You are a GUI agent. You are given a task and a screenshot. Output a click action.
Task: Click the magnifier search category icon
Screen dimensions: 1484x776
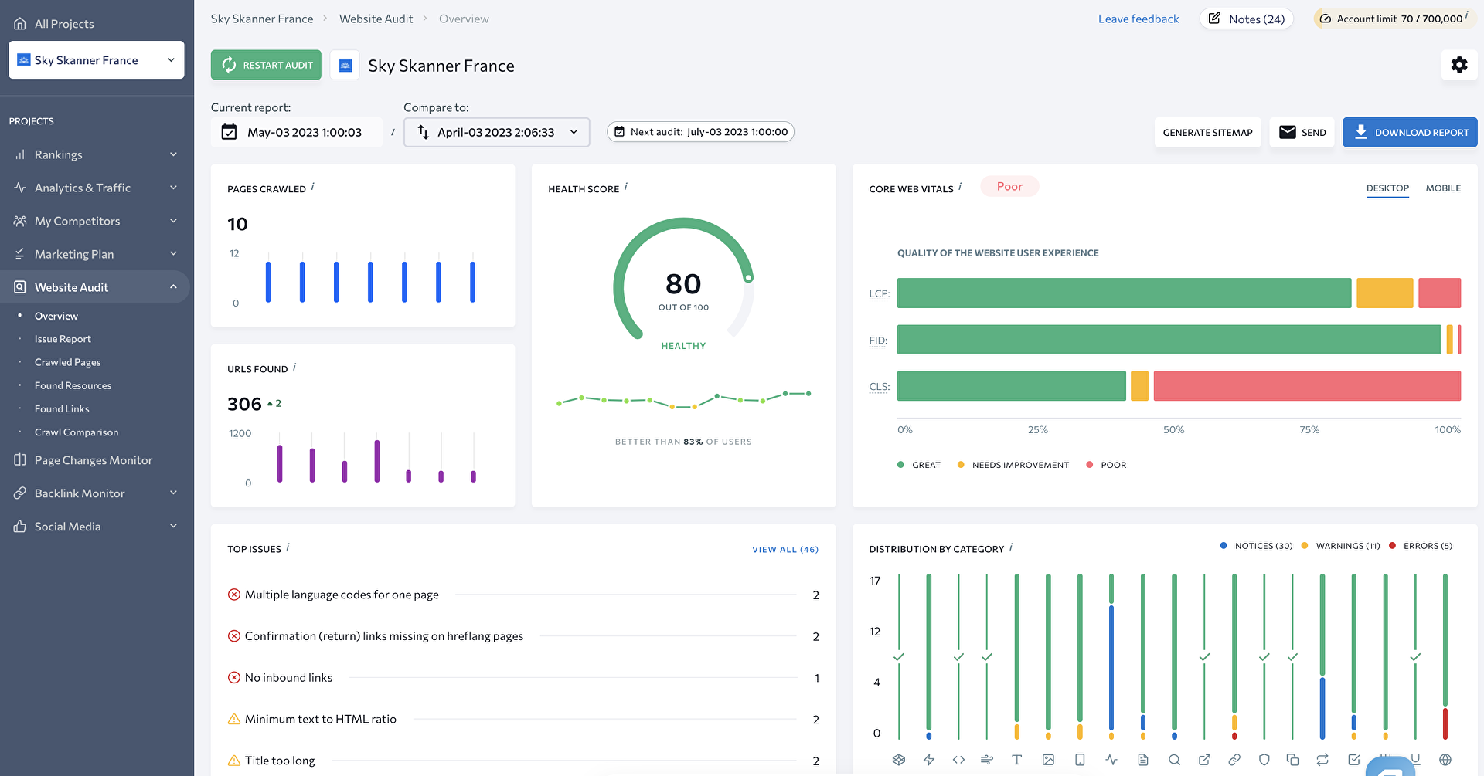1174,760
